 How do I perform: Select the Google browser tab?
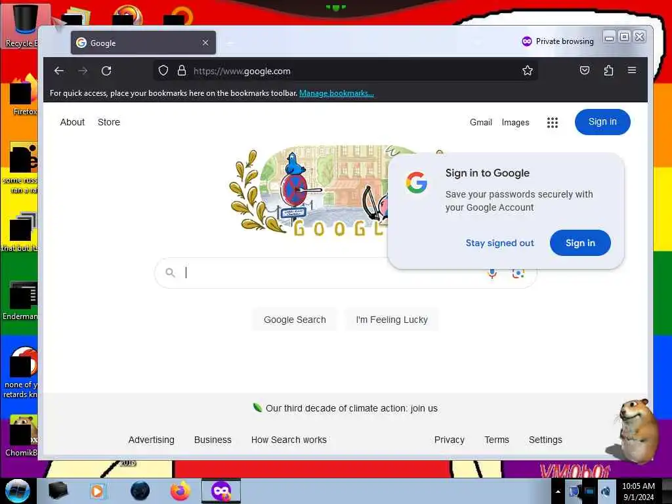coord(143,43)
